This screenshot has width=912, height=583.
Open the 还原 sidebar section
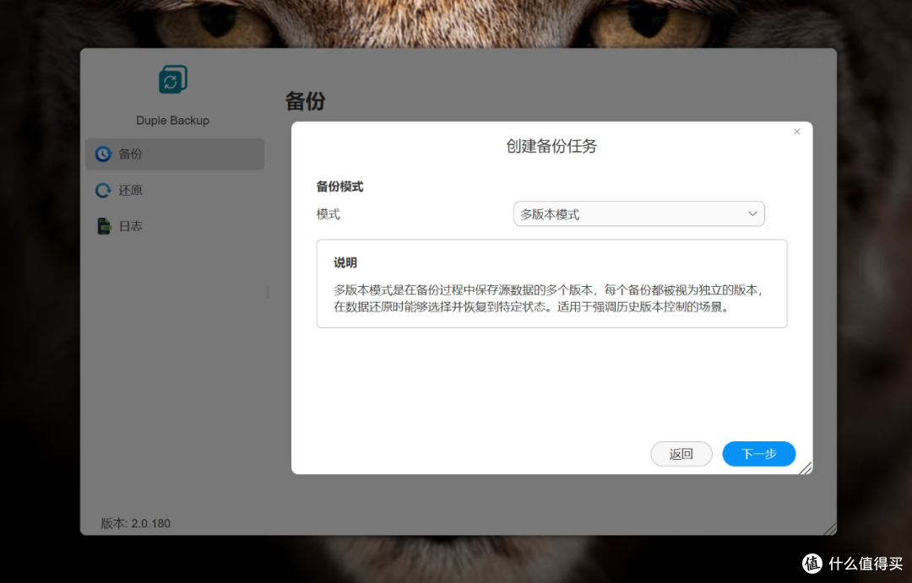175,190
